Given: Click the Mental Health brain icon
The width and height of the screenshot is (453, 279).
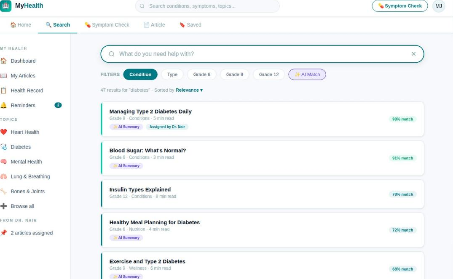Looking at the screenshot, I should pyautogui.click(x=3, y=162).
